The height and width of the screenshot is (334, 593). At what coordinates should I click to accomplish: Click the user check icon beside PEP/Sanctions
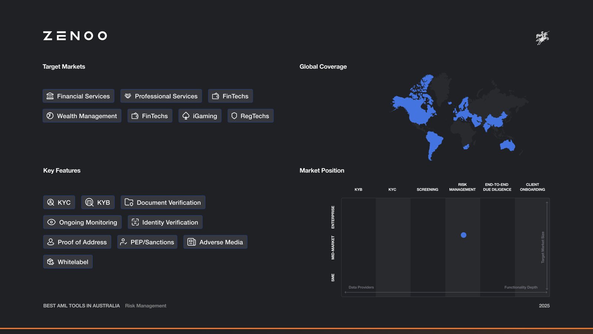pyautogui.click(x=123, y=242)
